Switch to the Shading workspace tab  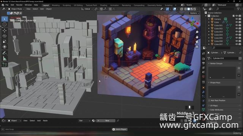104,5
